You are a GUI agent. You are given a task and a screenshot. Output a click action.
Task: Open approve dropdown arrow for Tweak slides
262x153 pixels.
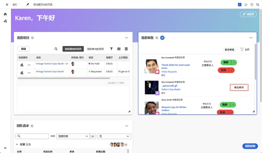pyautogui.click(x=234, y=62)
